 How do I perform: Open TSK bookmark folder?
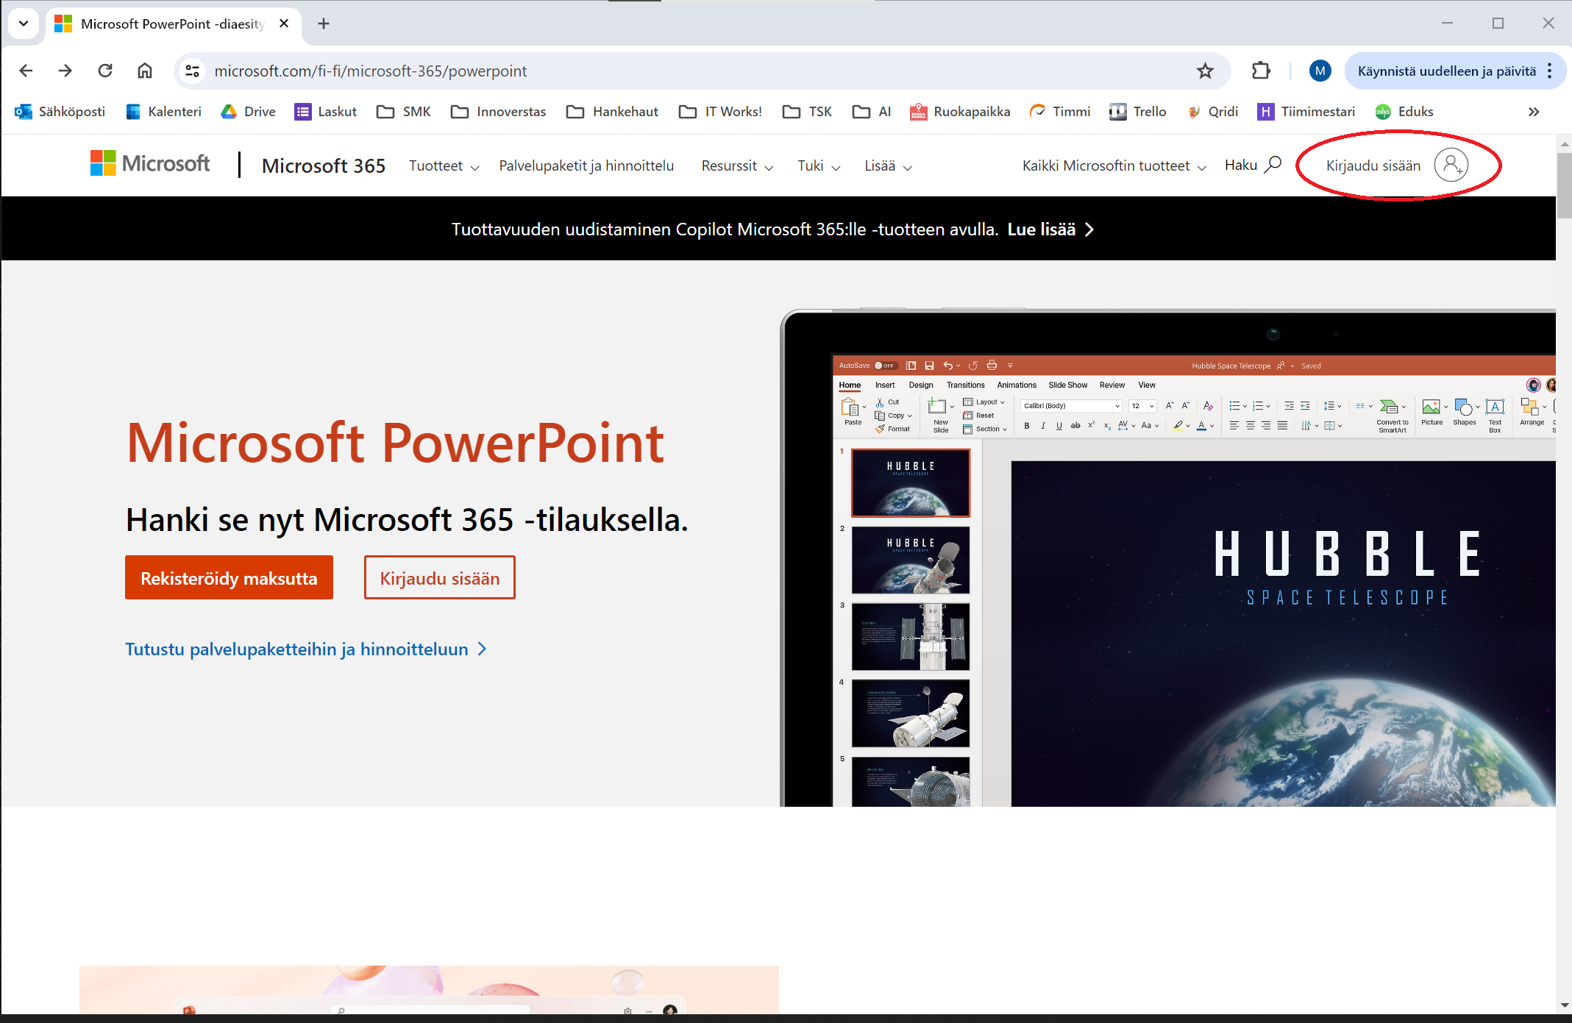[x=808, y=112]
